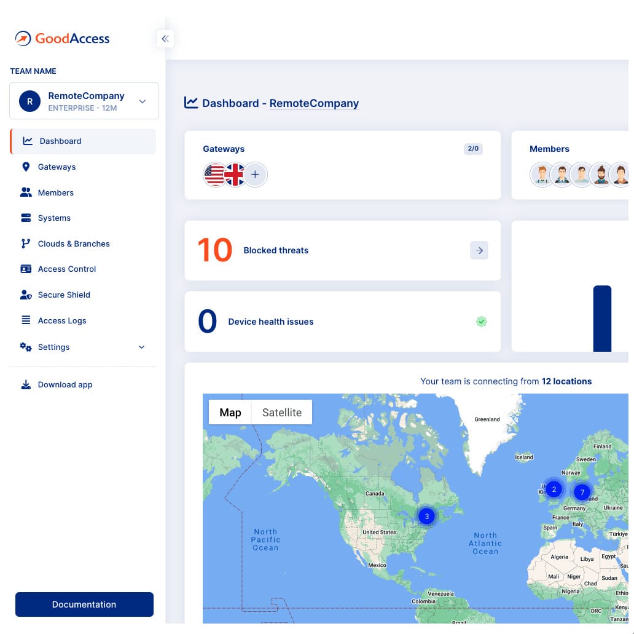Open the Gateways menu item
The height and width of the screenshot is (634, 634).
point(57,167)
